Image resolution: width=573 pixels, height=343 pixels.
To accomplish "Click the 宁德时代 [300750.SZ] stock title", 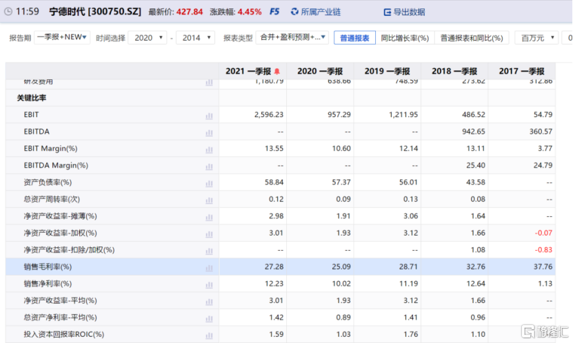I will (x=95, y=12).
